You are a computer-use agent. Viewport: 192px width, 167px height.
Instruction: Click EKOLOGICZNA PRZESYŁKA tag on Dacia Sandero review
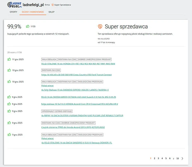[90, 135]
